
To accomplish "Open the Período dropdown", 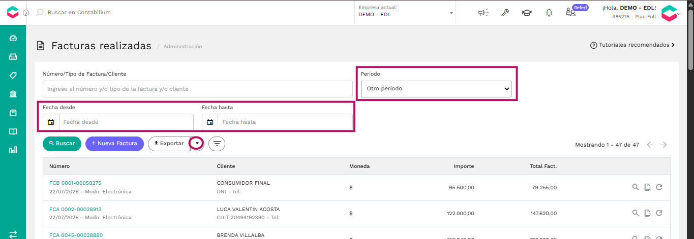I will 436,88.
